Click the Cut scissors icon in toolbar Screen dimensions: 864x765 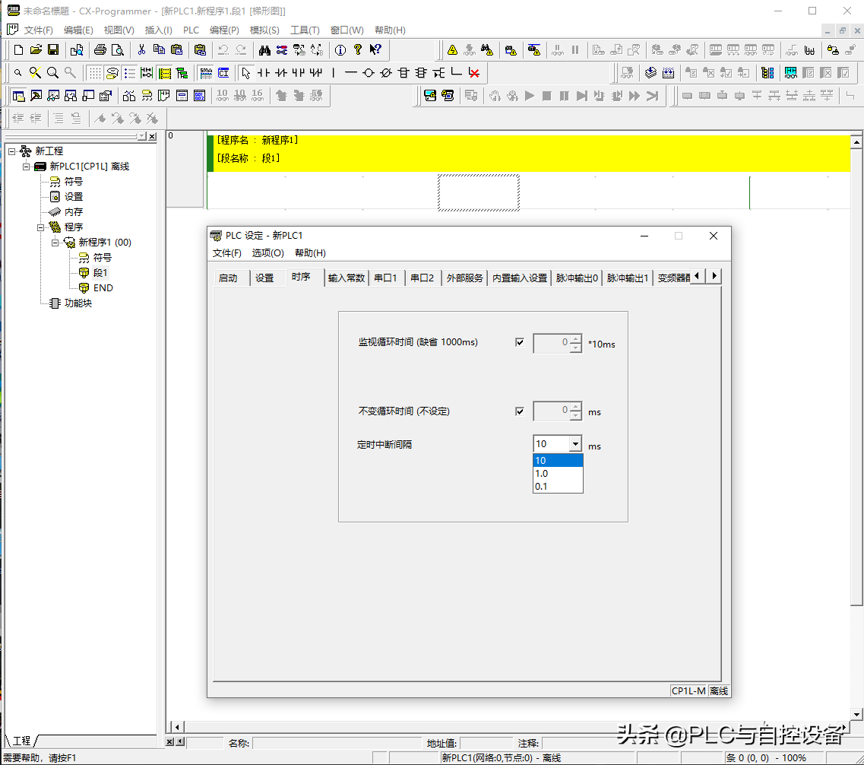(141, 50)
